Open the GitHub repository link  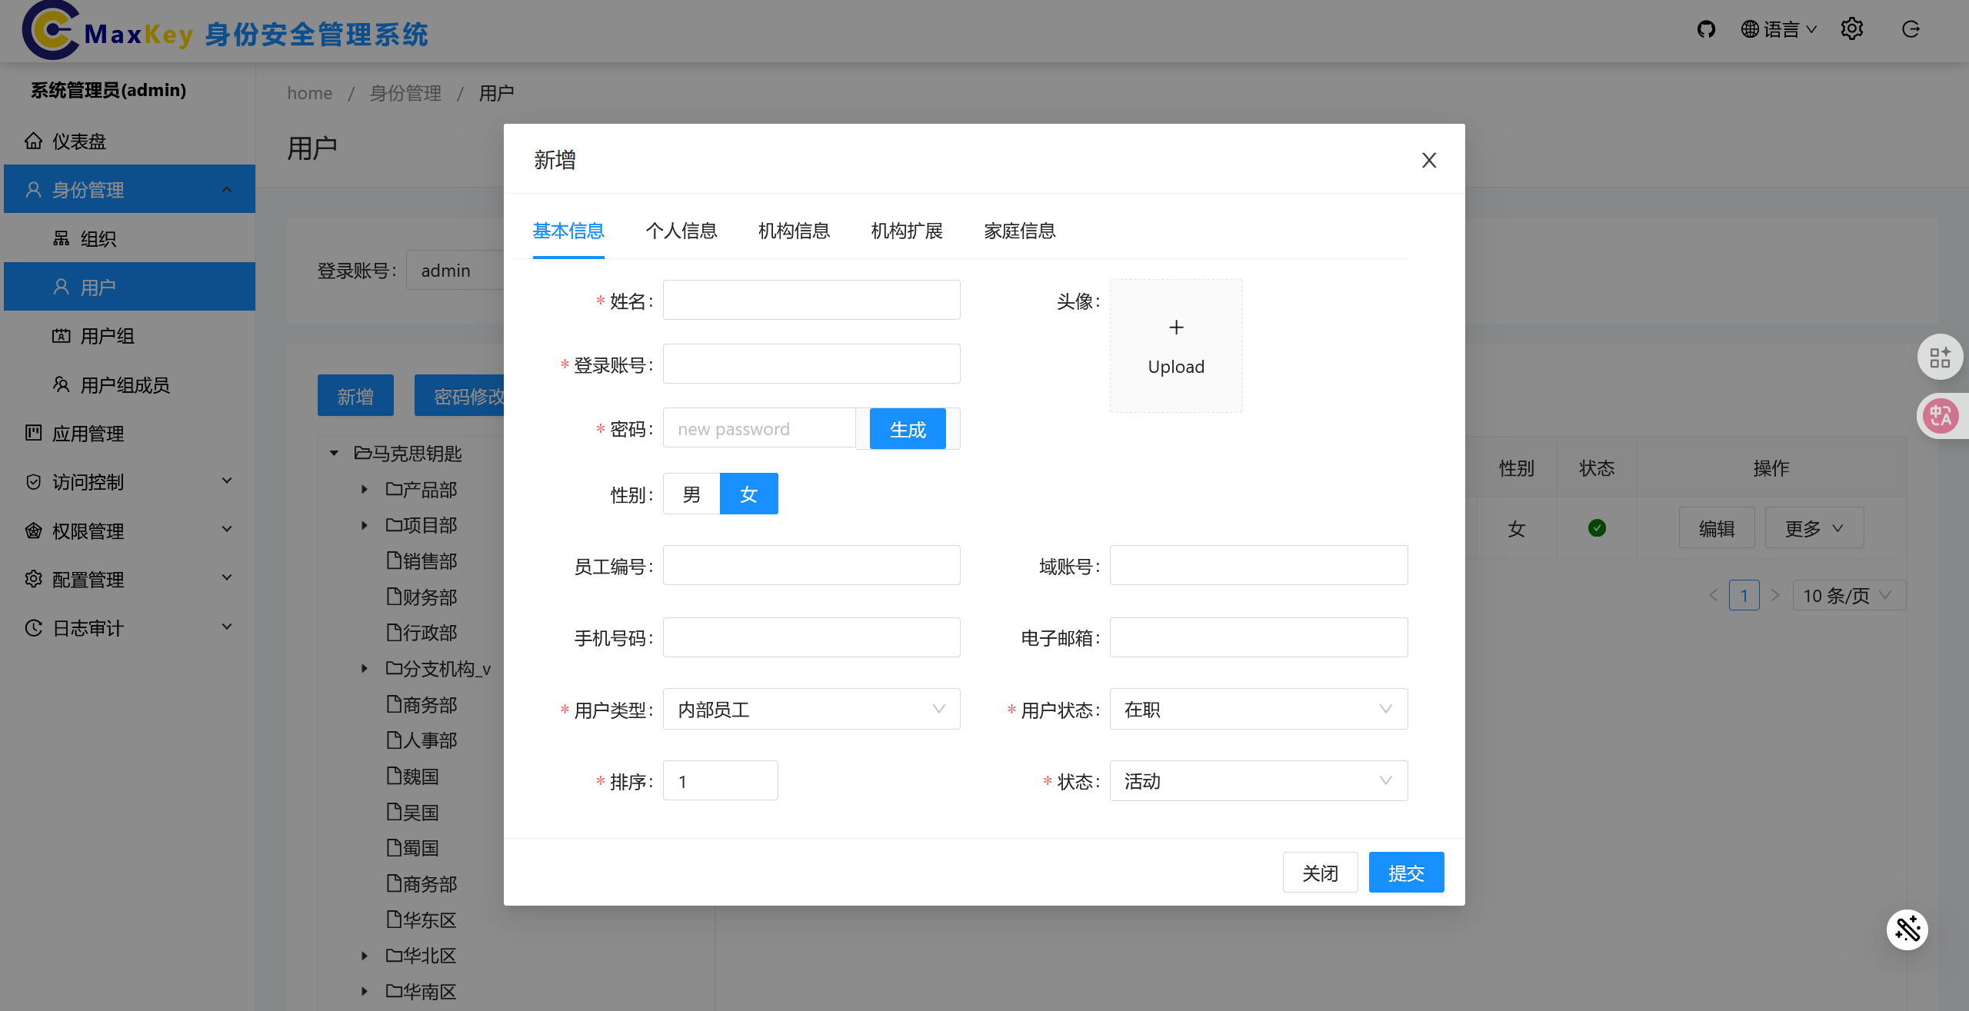pos(1706,29)
